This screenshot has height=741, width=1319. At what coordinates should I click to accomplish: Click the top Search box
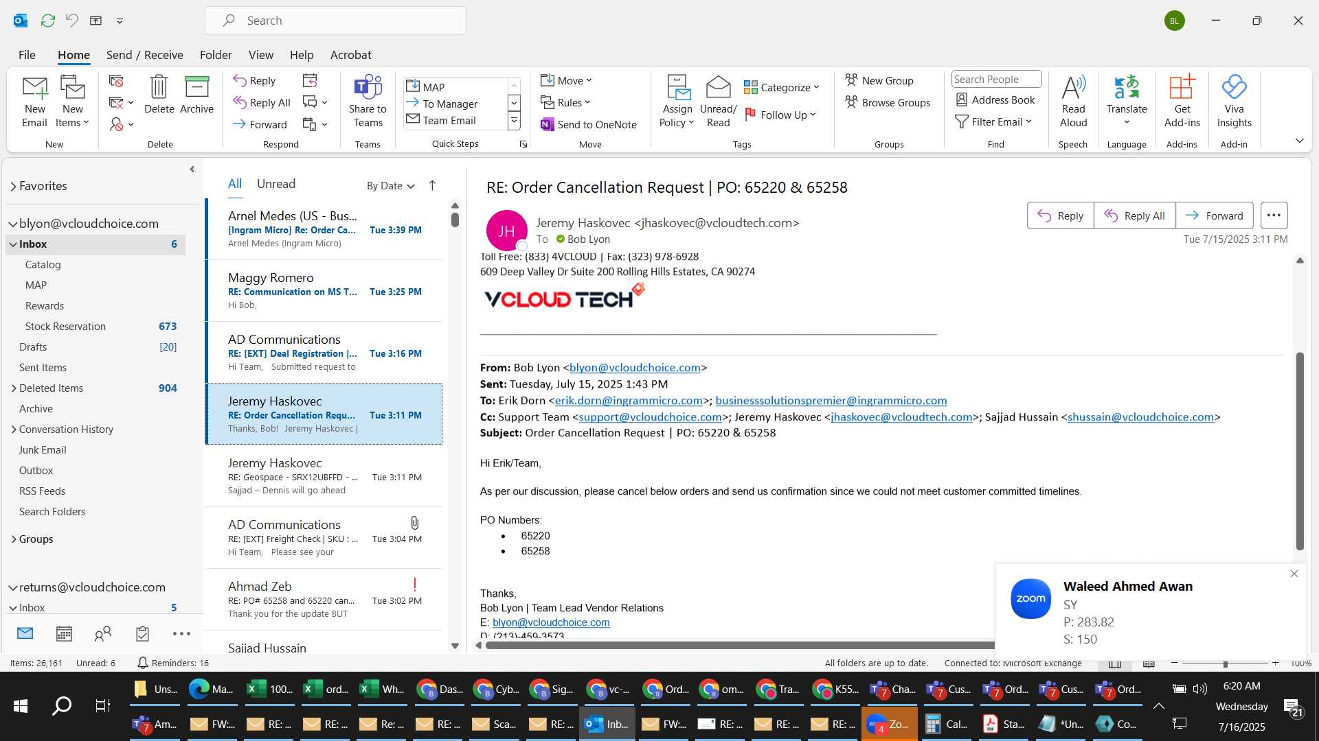(335, 21)
